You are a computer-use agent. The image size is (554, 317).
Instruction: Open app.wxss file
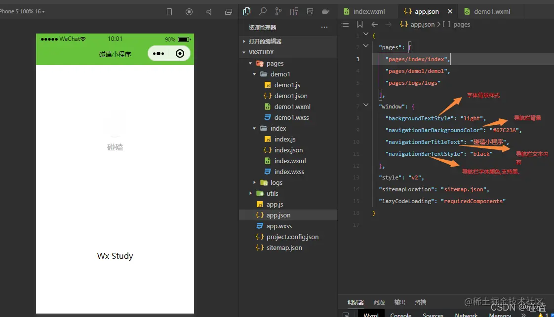288,226
